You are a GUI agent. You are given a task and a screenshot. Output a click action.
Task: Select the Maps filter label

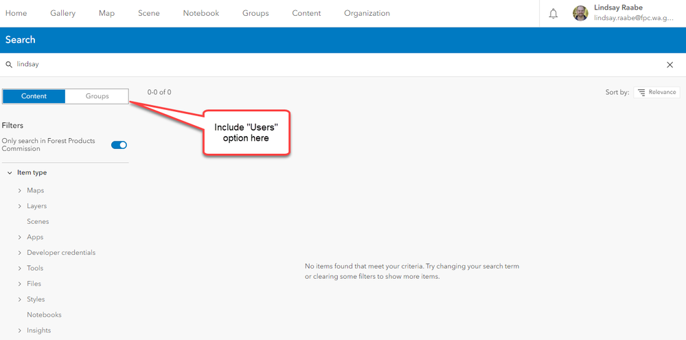point(36,191)
